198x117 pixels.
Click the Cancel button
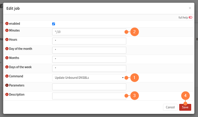(170, 107)
